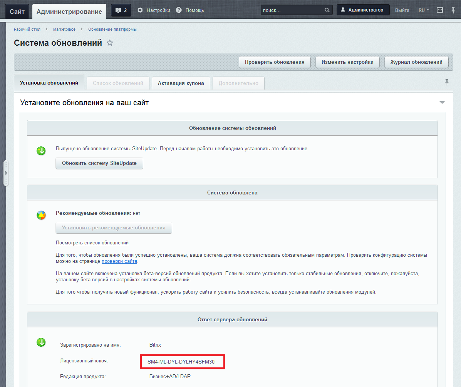This screenshot has height=387, width=461.
Task: Click into the поиск search field
Action: [x=291, y=10]
